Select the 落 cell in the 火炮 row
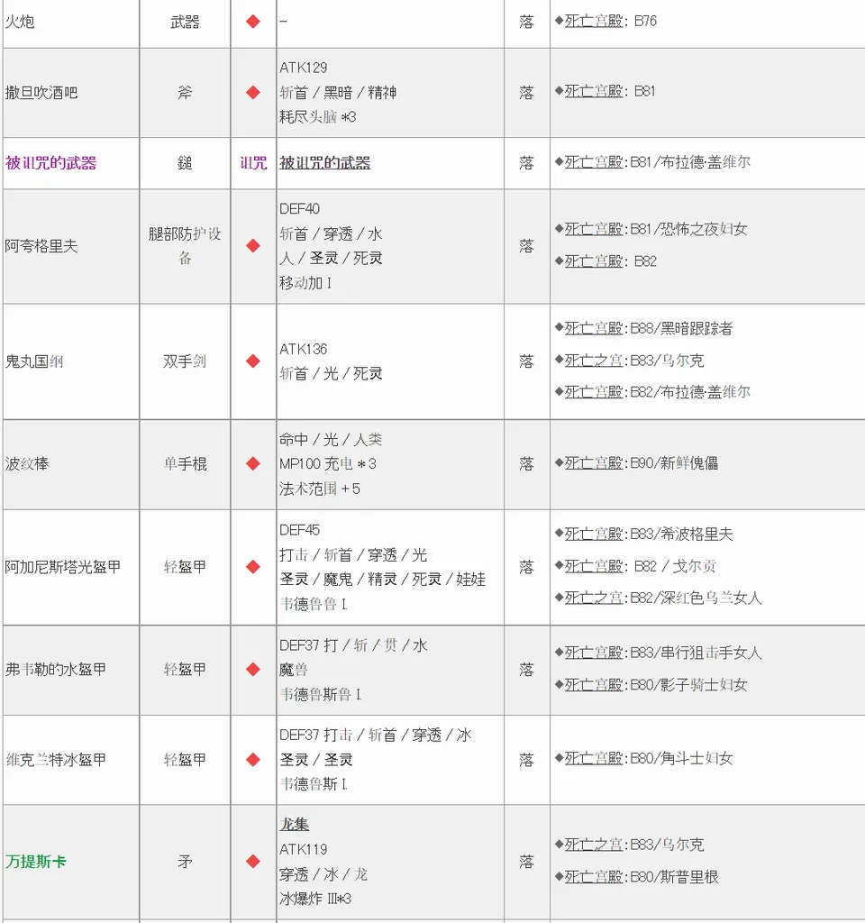 click(x=526, y=22)
